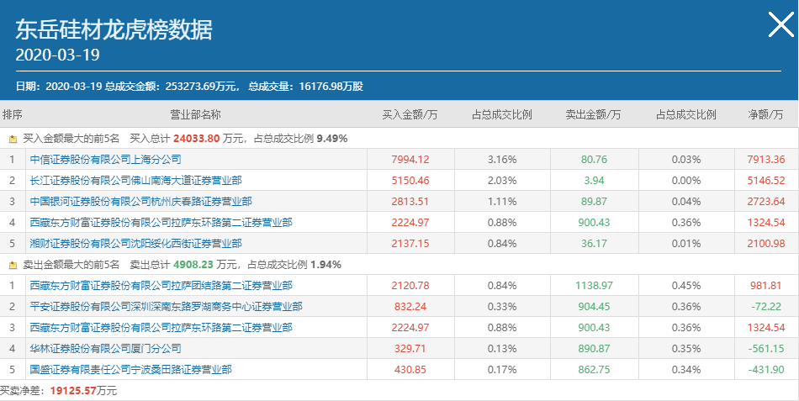
Task: Click the 东岳硅材龙虎榜数据 title
Action: (114, 29)
